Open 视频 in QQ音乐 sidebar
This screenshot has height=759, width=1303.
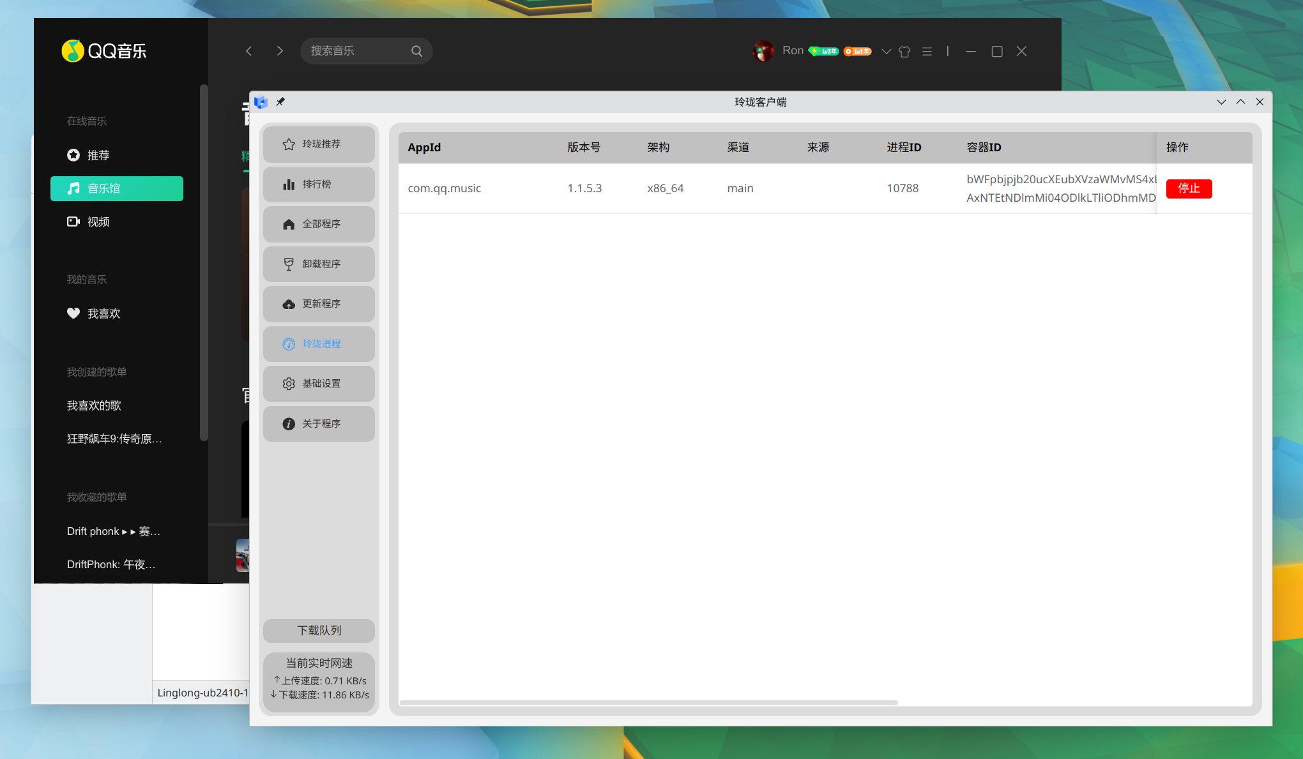pos(117,222)
